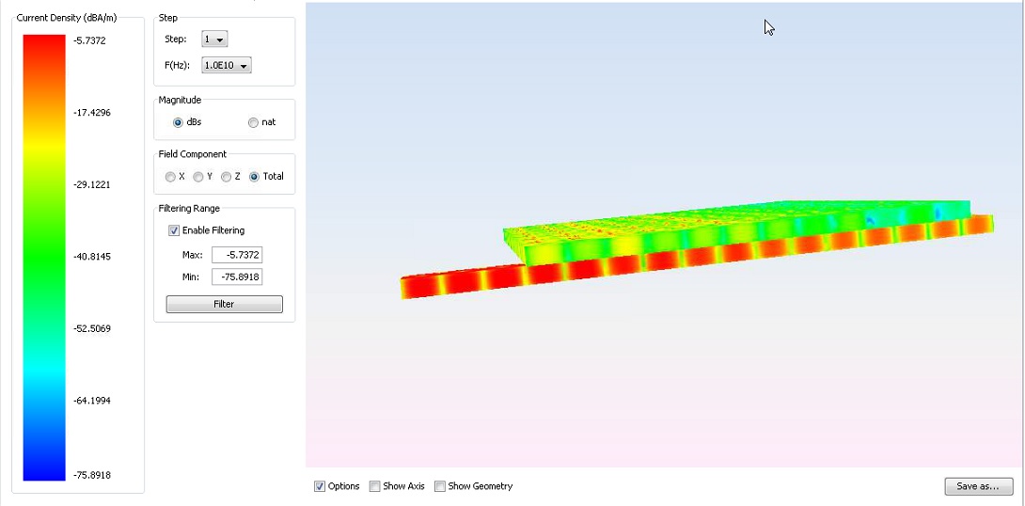Viewport: 1025px width, 506px height.
Task: Choose the X field component
Action: (170, 177)
